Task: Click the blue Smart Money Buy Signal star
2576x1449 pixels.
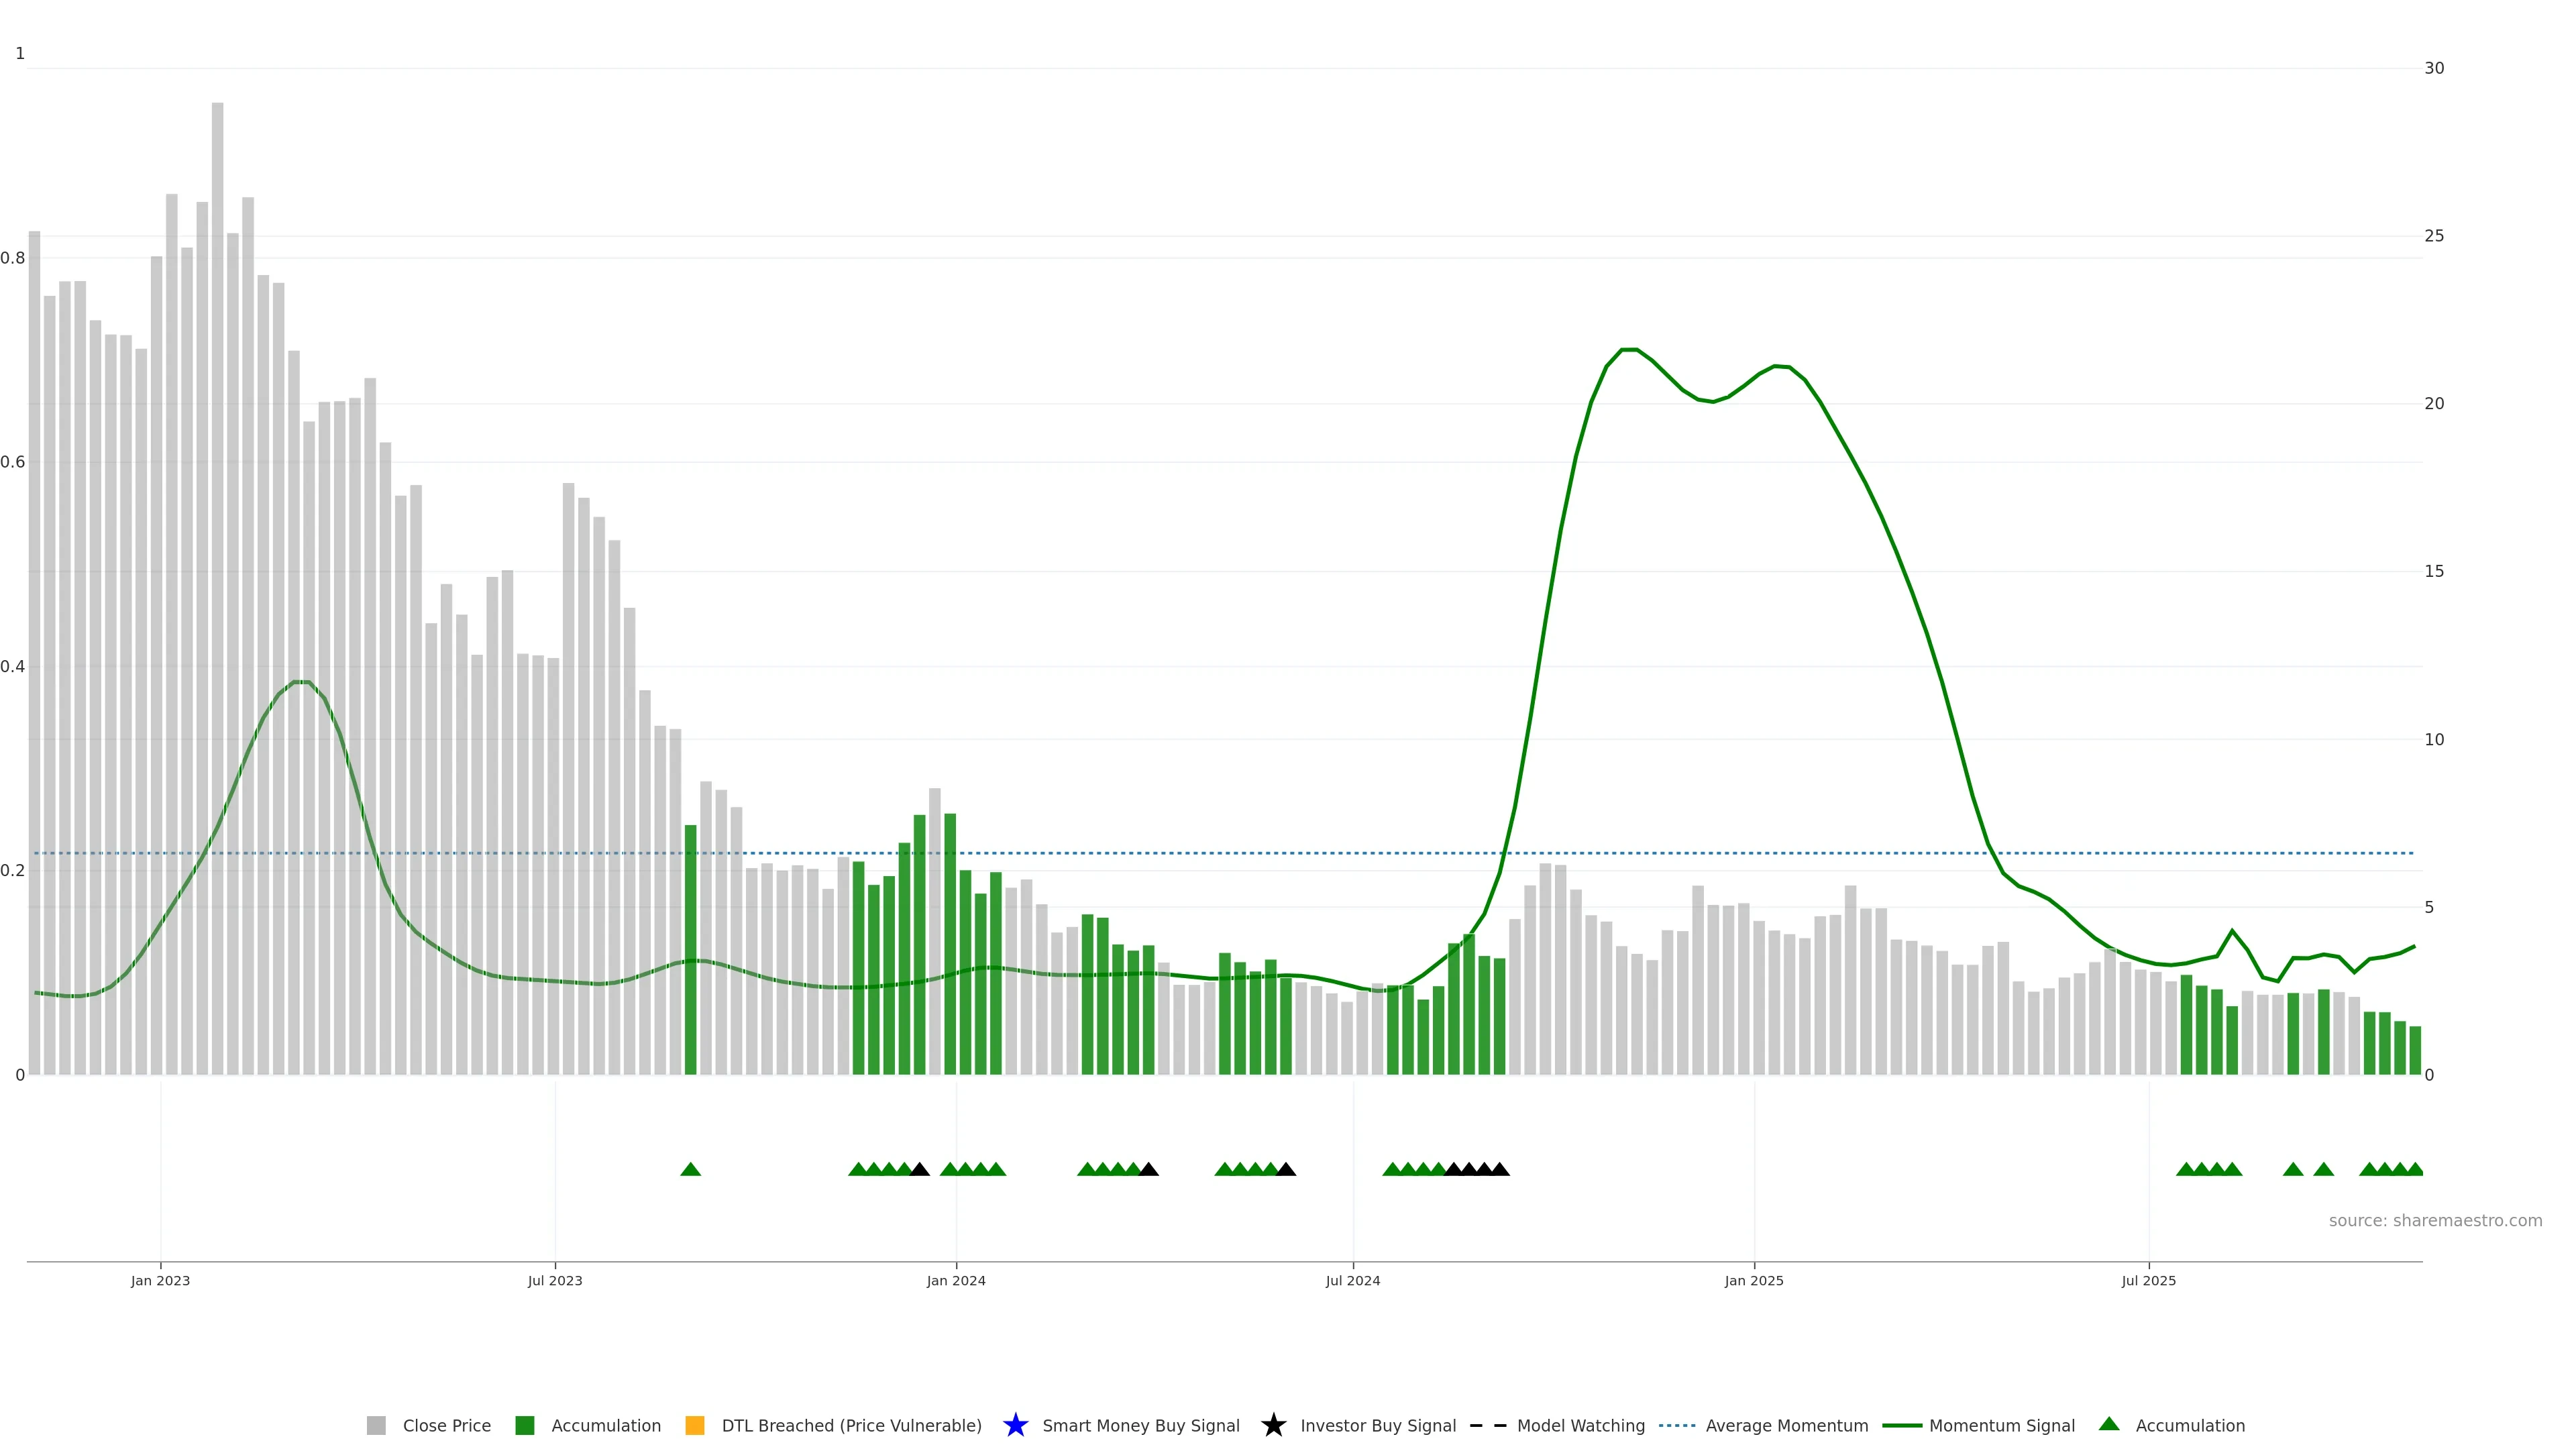Action: pyautogui.click(x=1015, y=1425)
